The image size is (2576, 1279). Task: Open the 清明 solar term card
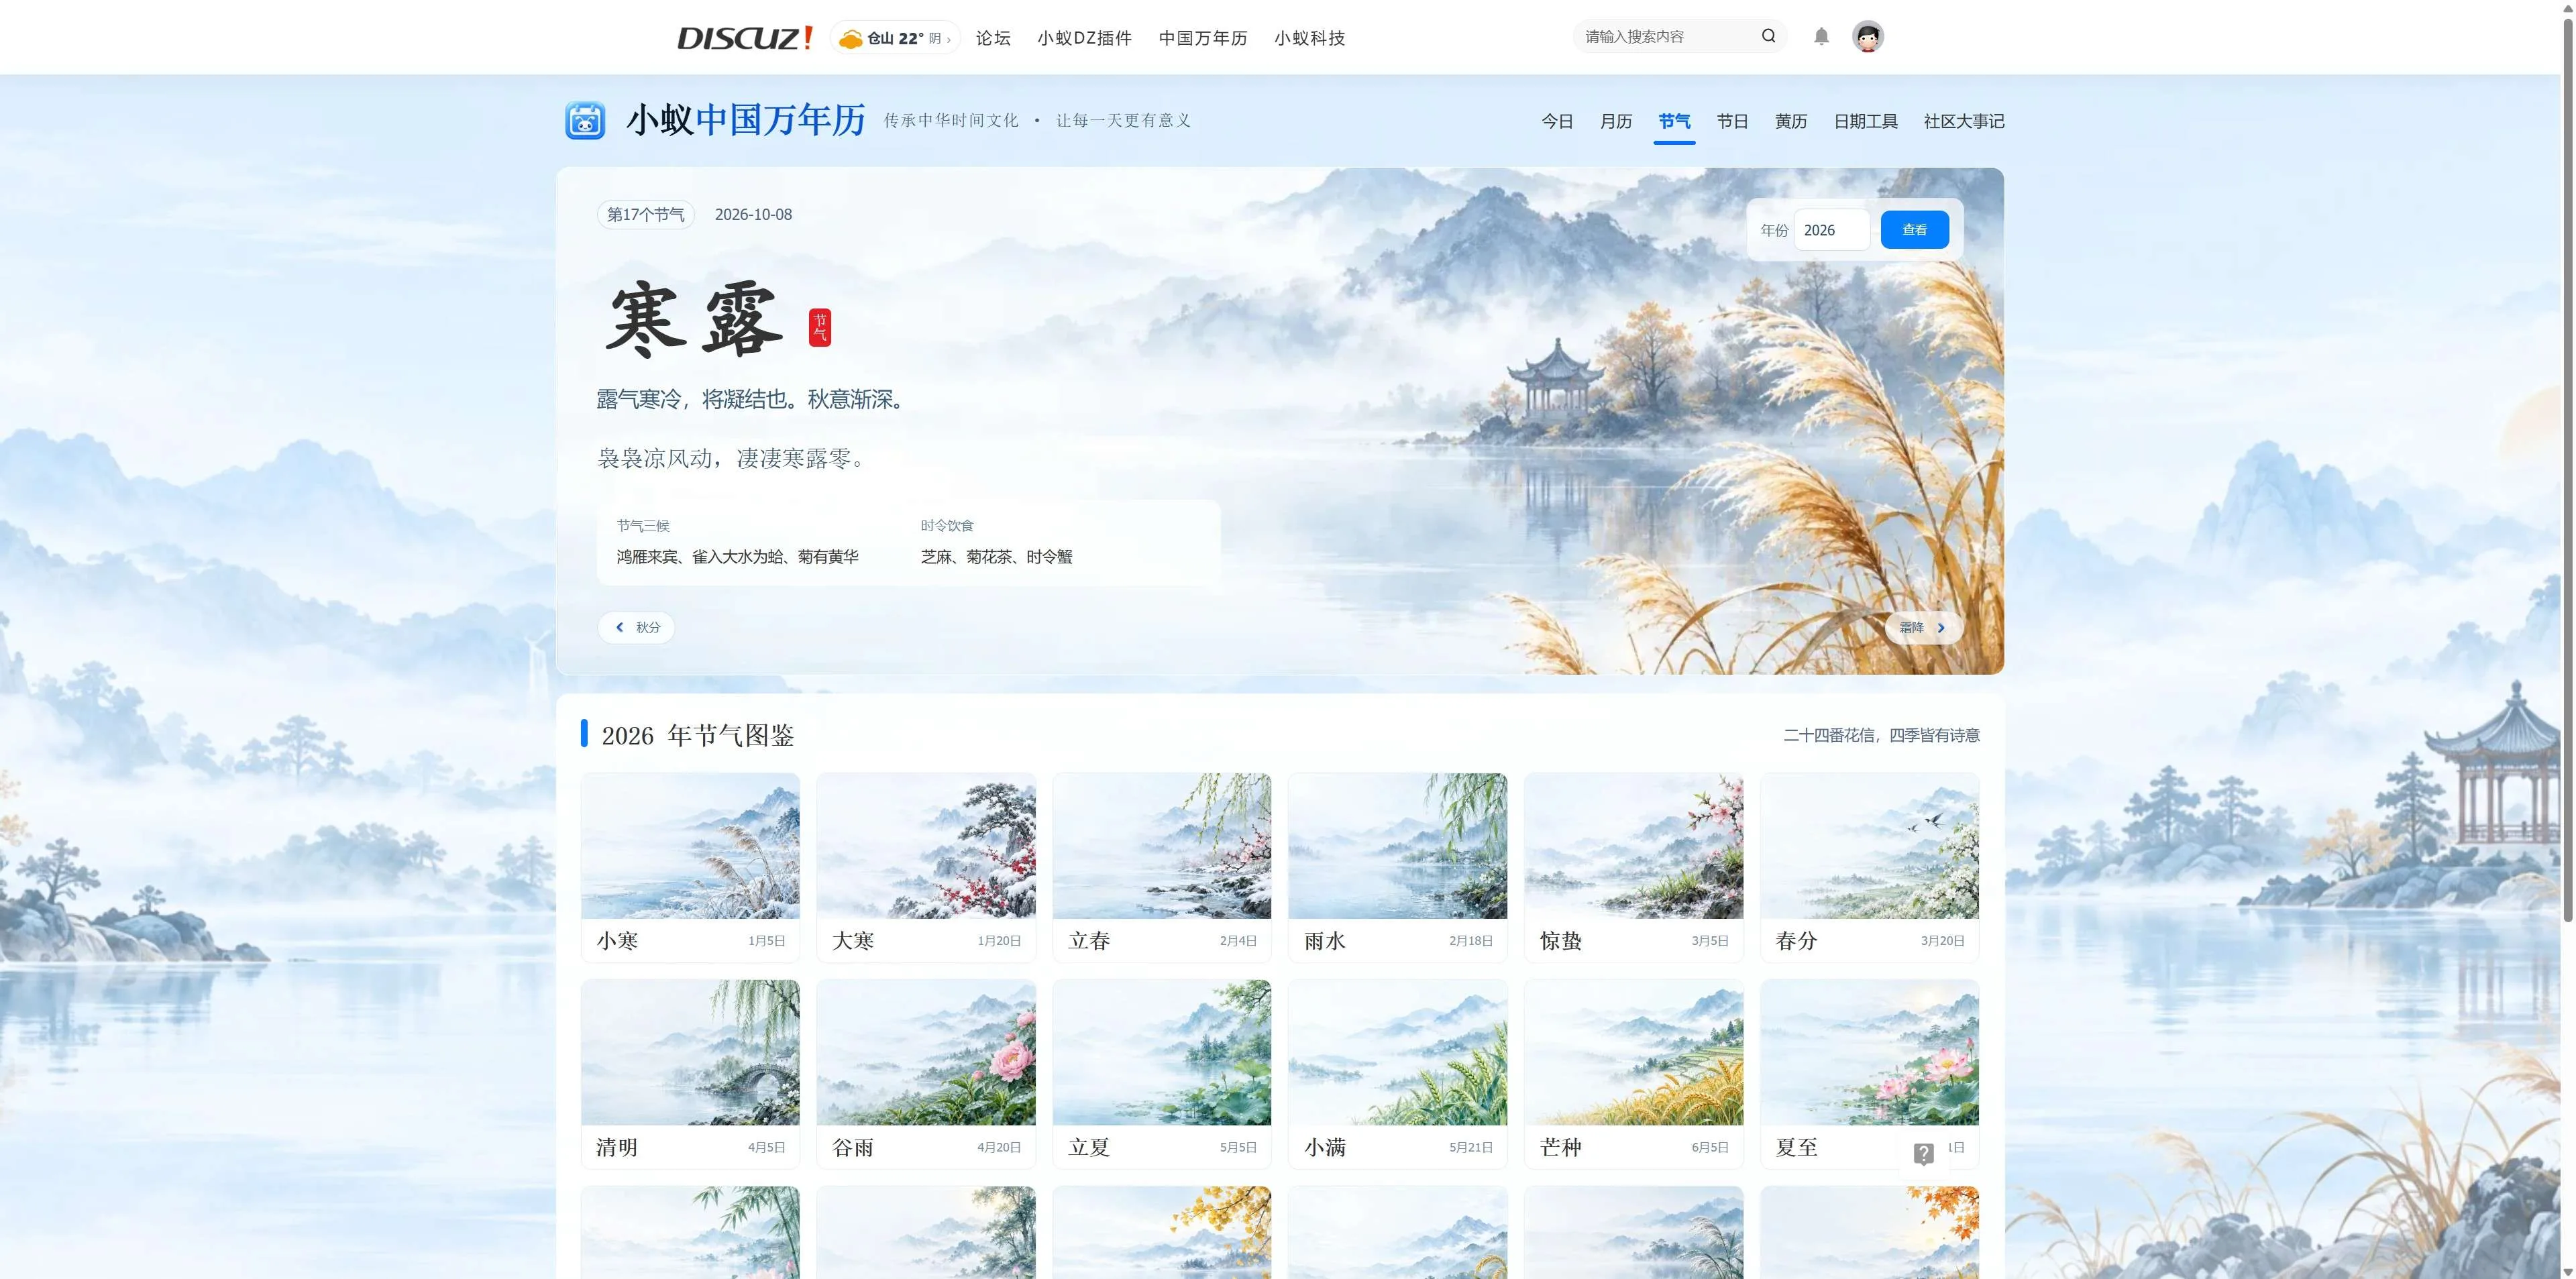[690, 1074]
